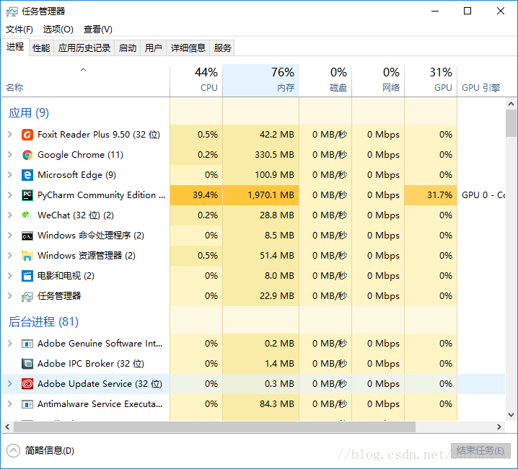
Task: Click the vertical scrollbar up arrow
Action: pos(511,104)
